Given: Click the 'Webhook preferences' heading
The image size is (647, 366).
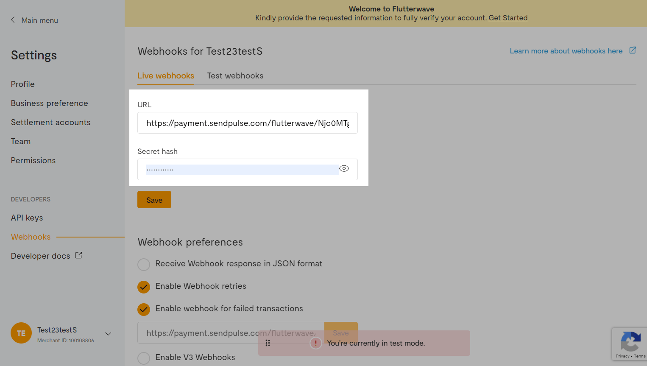Looking at the screenshot, I should click(190, 242).
